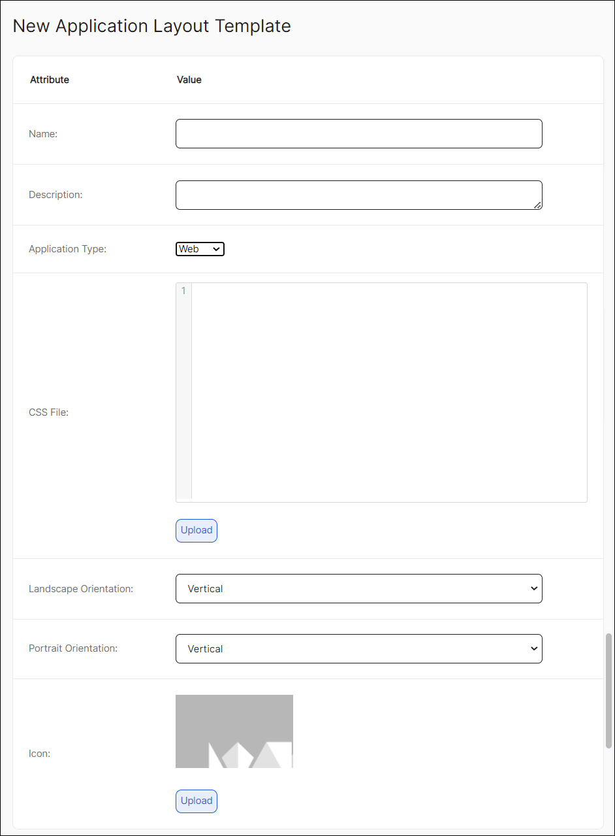
Task: Click the CSS File row label
Action: click(48, 412)
